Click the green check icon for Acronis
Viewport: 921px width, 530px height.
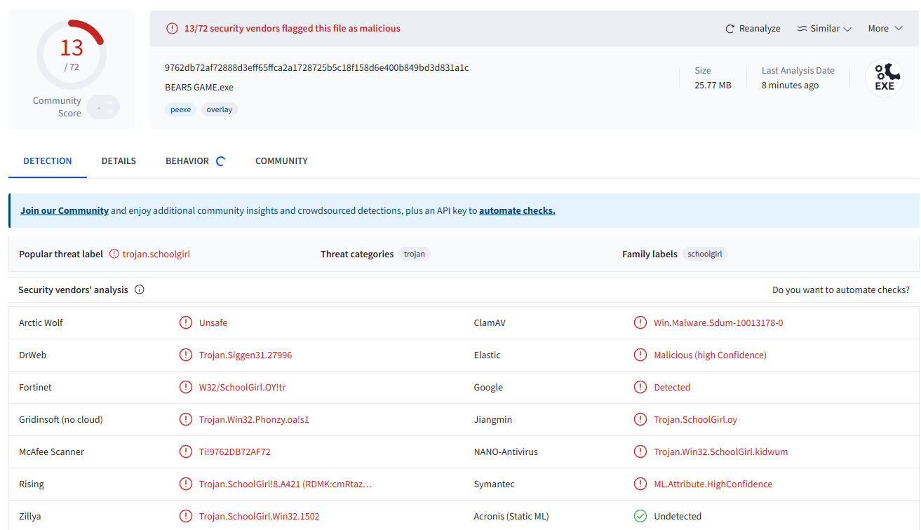tap(640, 516)
